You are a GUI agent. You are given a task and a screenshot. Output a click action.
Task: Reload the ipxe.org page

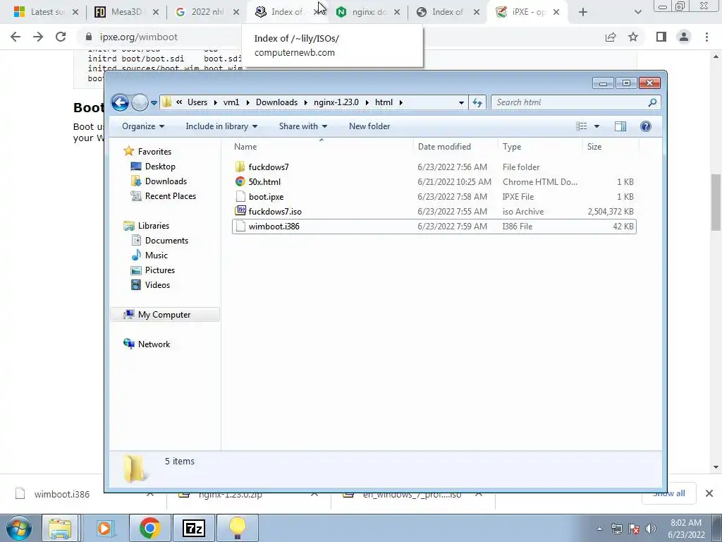(61, 37)
